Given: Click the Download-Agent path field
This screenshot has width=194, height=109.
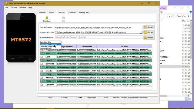Looking at the screenshot, I should (99, 28).
